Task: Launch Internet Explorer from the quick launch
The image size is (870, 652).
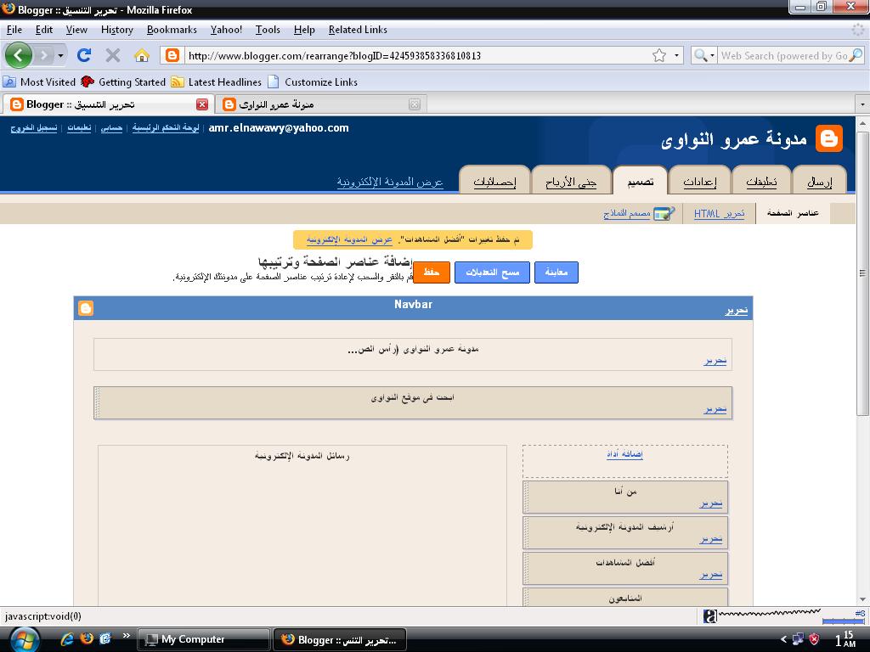Action: click(x=67, y=639)
